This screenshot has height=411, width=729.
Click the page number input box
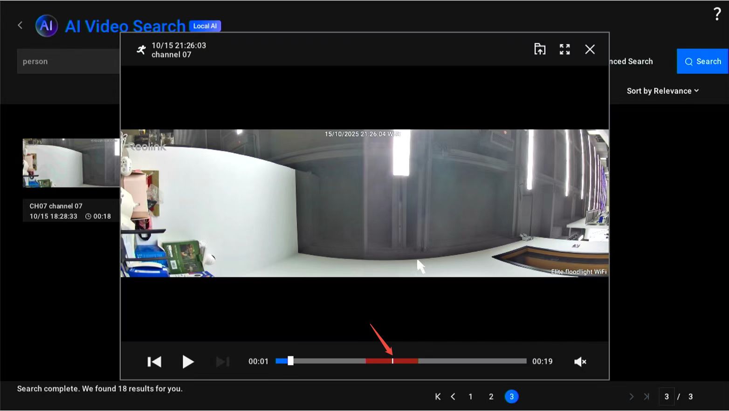[666, 397]
